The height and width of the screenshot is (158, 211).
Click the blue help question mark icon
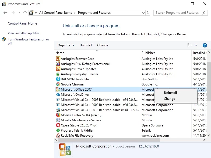205,45
